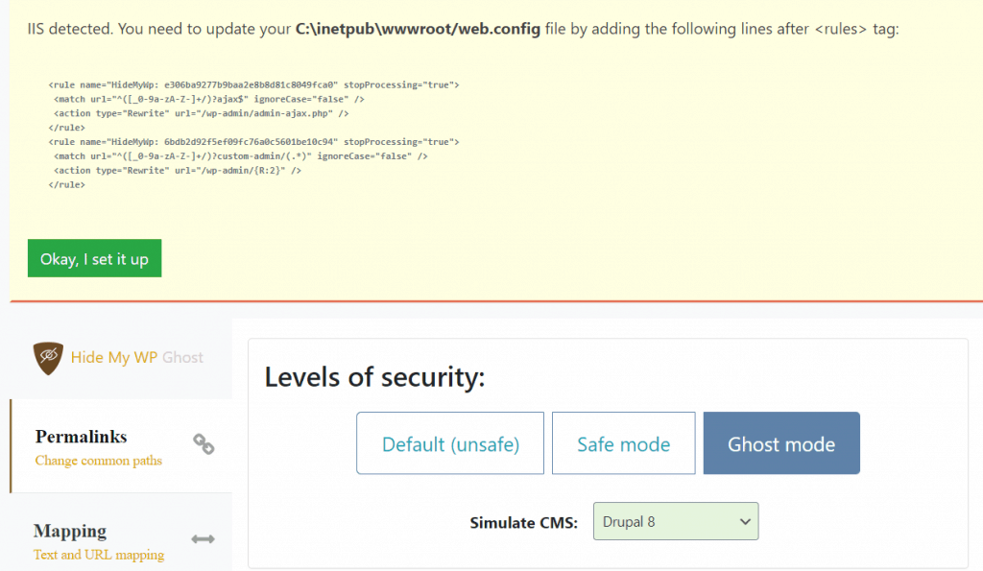Confirm with Okay, I set it up button
The image size is (983, 571).
(x=95, y=258)
